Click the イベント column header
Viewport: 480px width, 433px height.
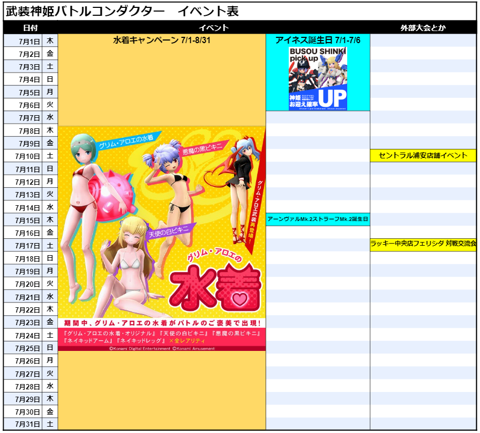point(213,28)
